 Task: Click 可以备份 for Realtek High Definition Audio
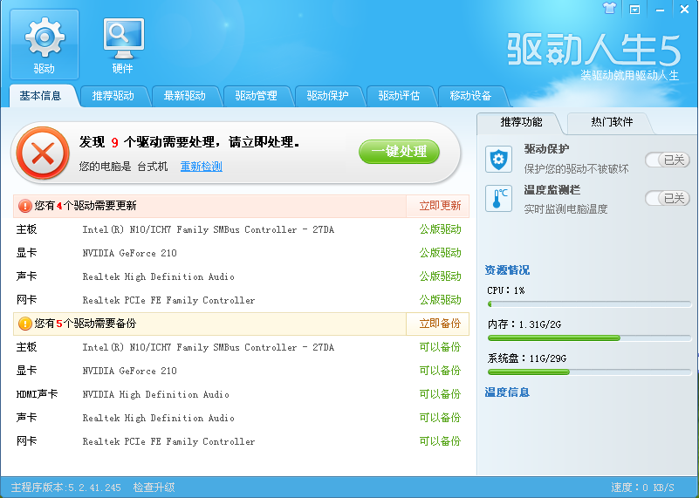pos(440,418)
